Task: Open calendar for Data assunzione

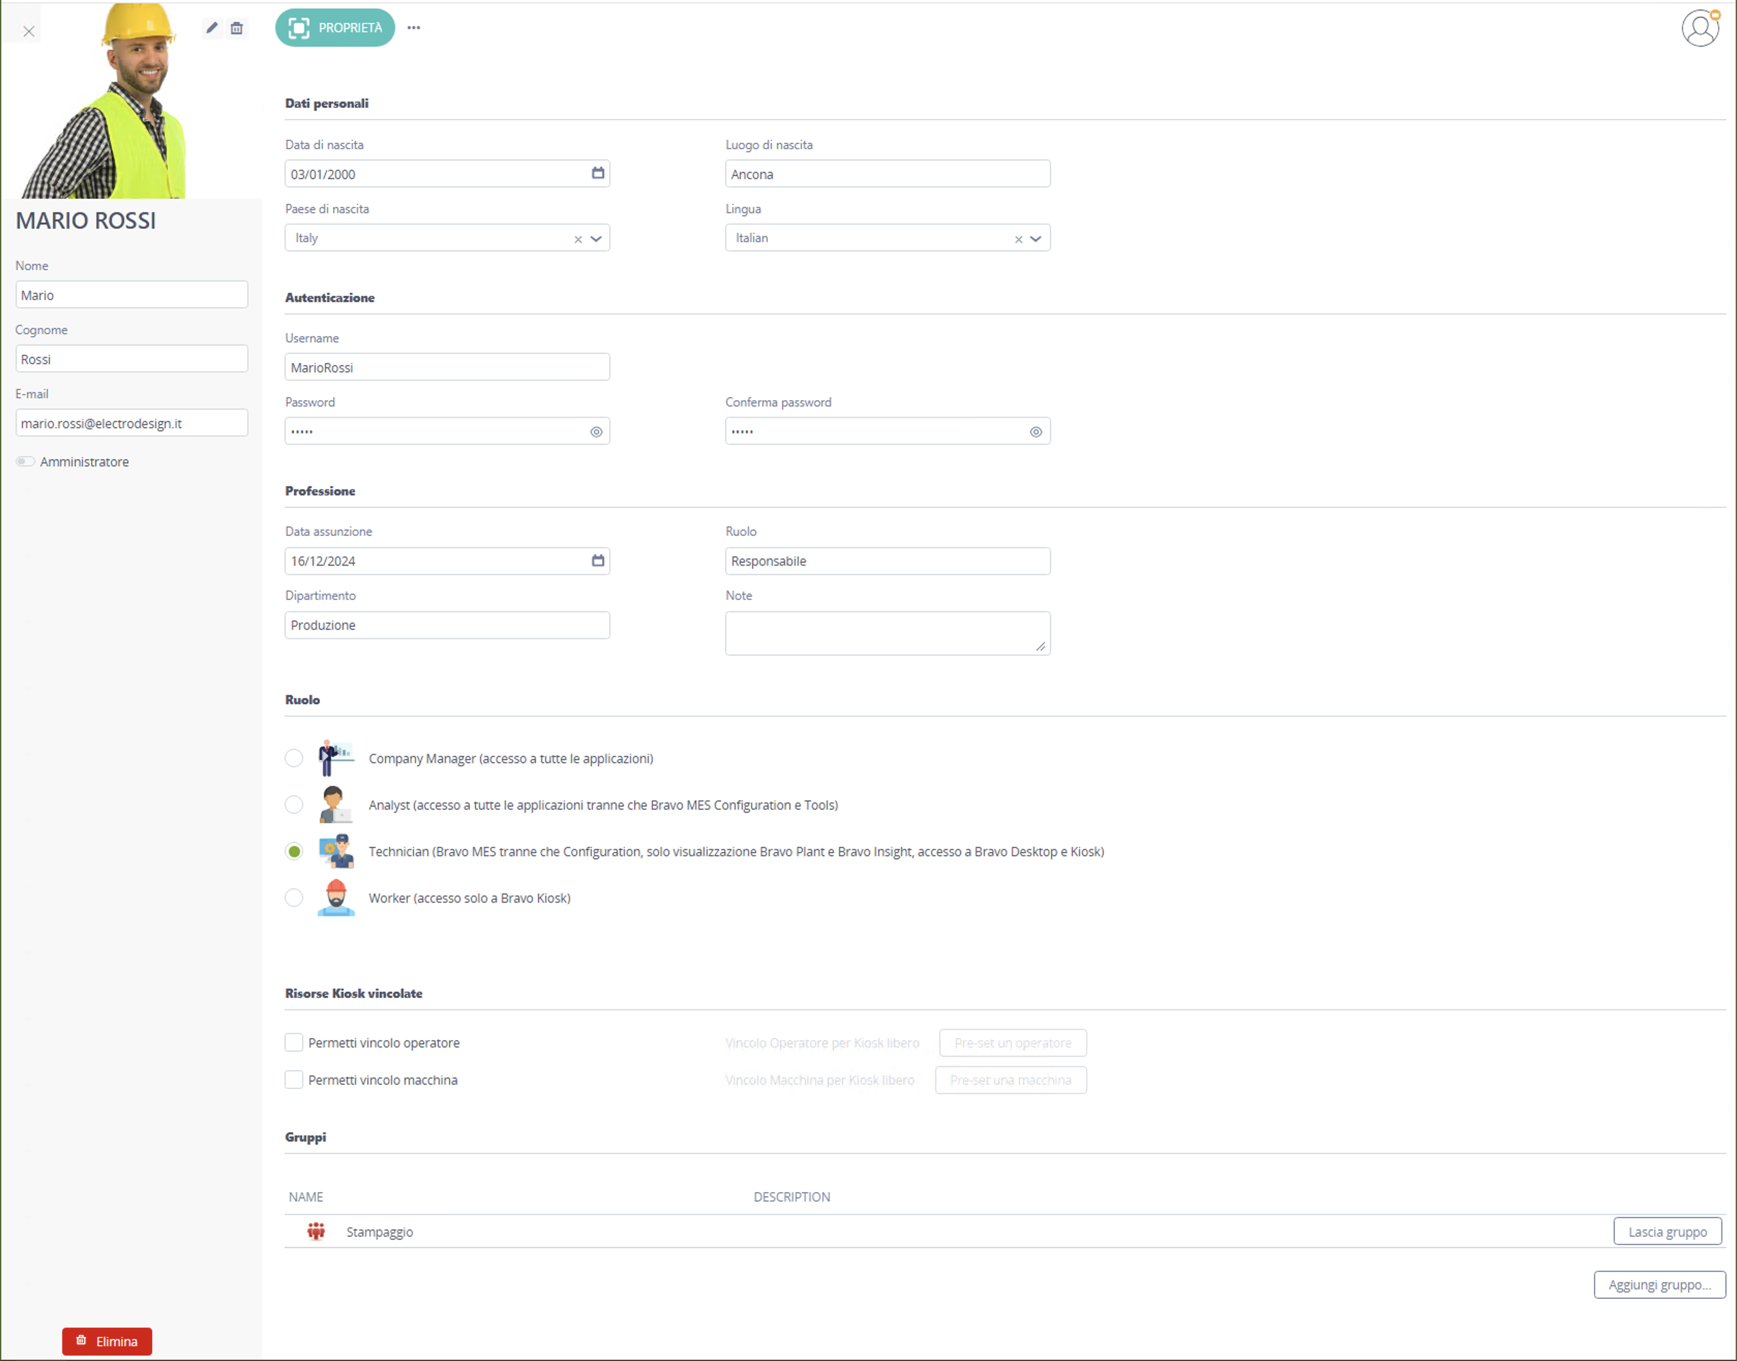Action: [598, 560]
